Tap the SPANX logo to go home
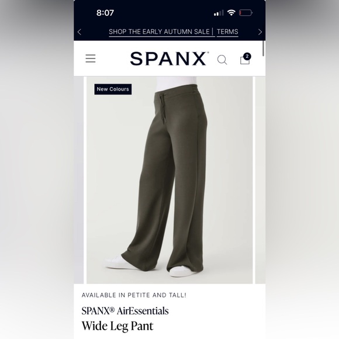This screenshot has width=339, height=339. pyautogui.click(x=169, y=58)
